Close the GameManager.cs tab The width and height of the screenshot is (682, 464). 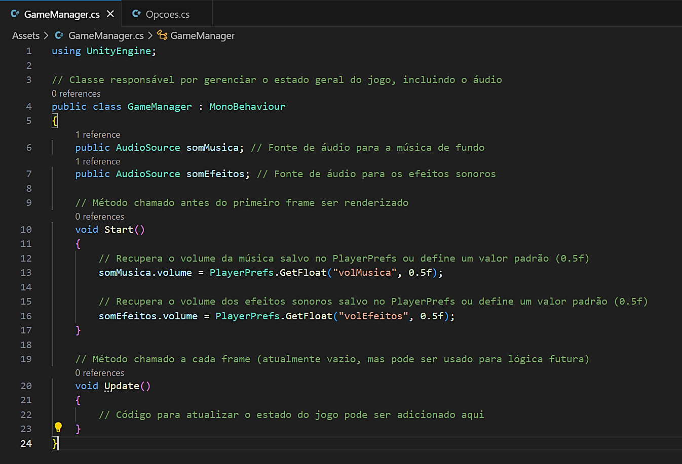pos(110,14)
